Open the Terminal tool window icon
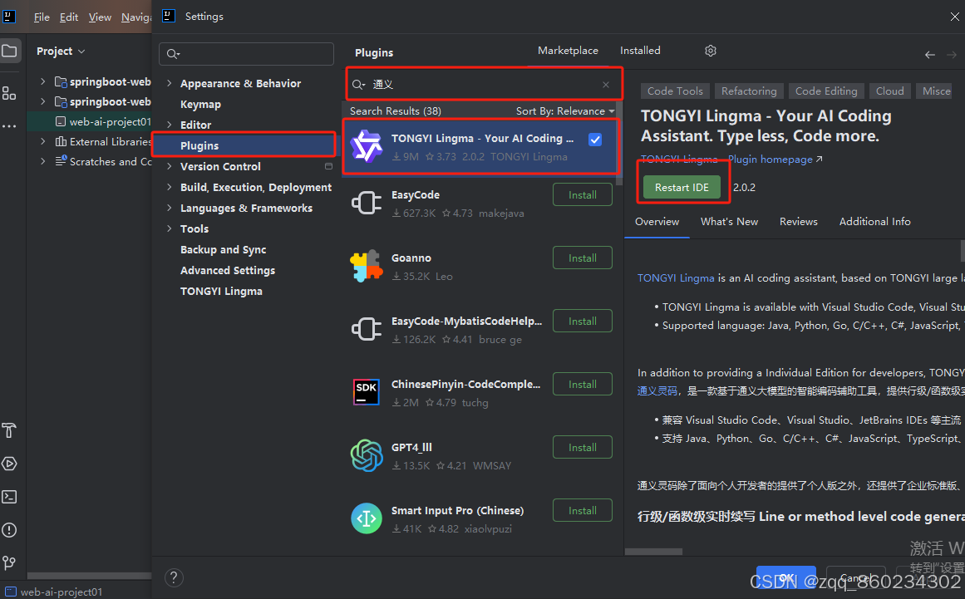This screenshot has height=599, width=965. pos(9,496)
